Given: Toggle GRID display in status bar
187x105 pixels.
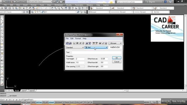Looking at the screenshot, I should pyautogui.click(x=33, y=102).
